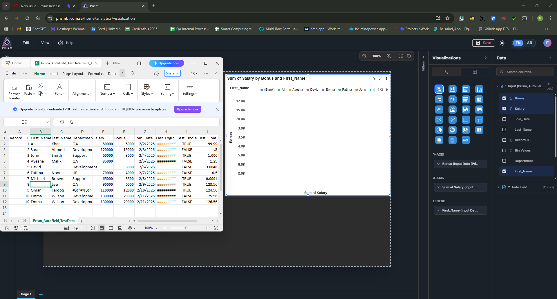Toggle the light/dark theme sun icon
Screen dimensions: 557x299
pyautogui.click(x=502, y=43)
